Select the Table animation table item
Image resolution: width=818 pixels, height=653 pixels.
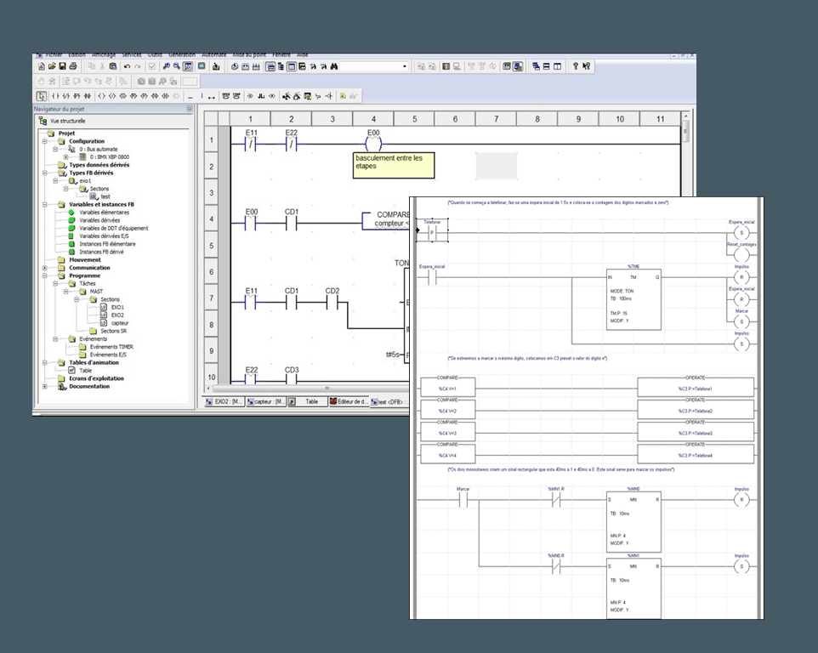[x=86, y=371]
